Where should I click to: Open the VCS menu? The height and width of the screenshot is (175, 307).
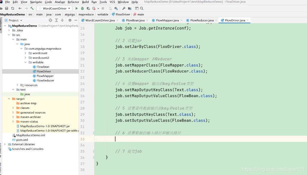112,2
